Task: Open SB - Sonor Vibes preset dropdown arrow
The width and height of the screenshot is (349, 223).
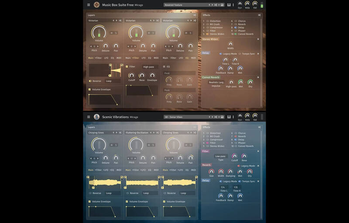Action: (219, 117)
